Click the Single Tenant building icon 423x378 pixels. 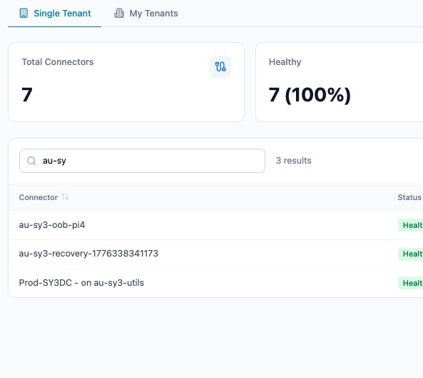pyautogui.click(x=24, y=14)
